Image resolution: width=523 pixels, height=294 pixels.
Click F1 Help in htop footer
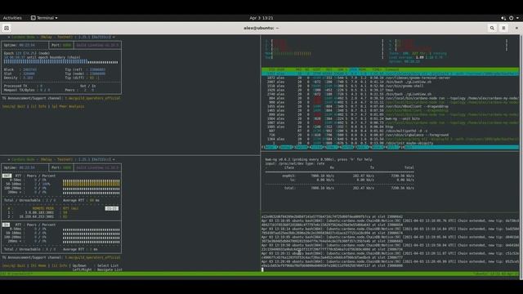[x=270, y=147]
